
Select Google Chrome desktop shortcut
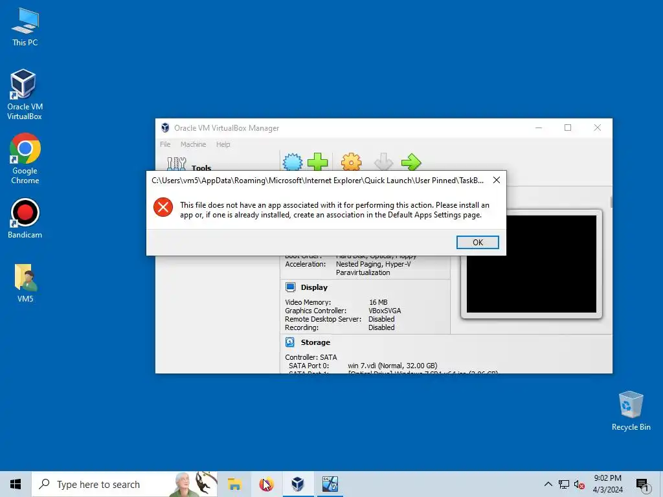(x=25, y=159)
